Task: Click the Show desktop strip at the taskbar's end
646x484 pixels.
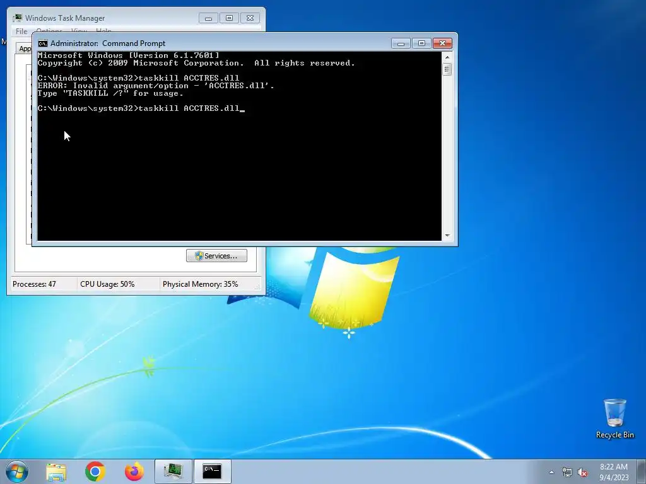Action: point(642,471)
